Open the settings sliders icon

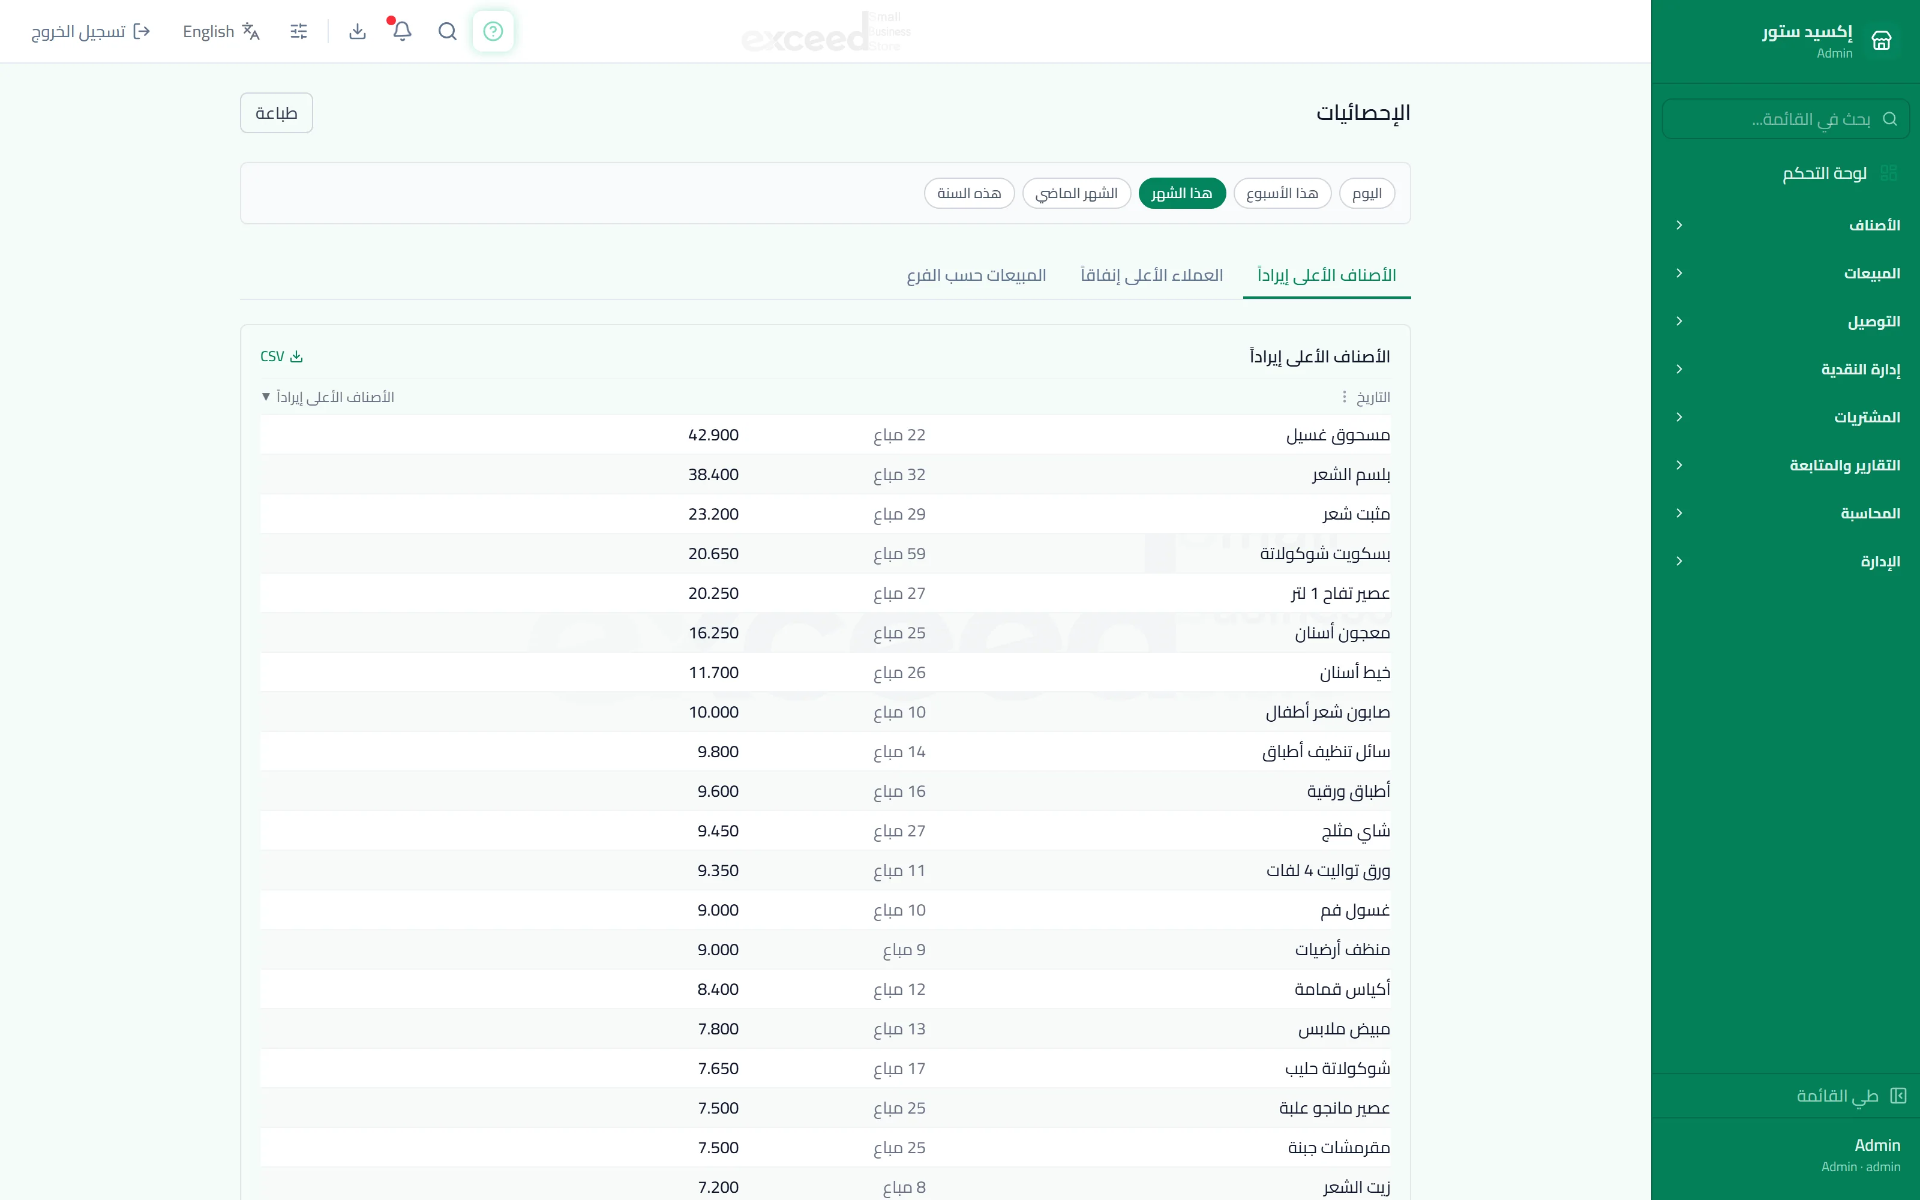coord(298,31)
